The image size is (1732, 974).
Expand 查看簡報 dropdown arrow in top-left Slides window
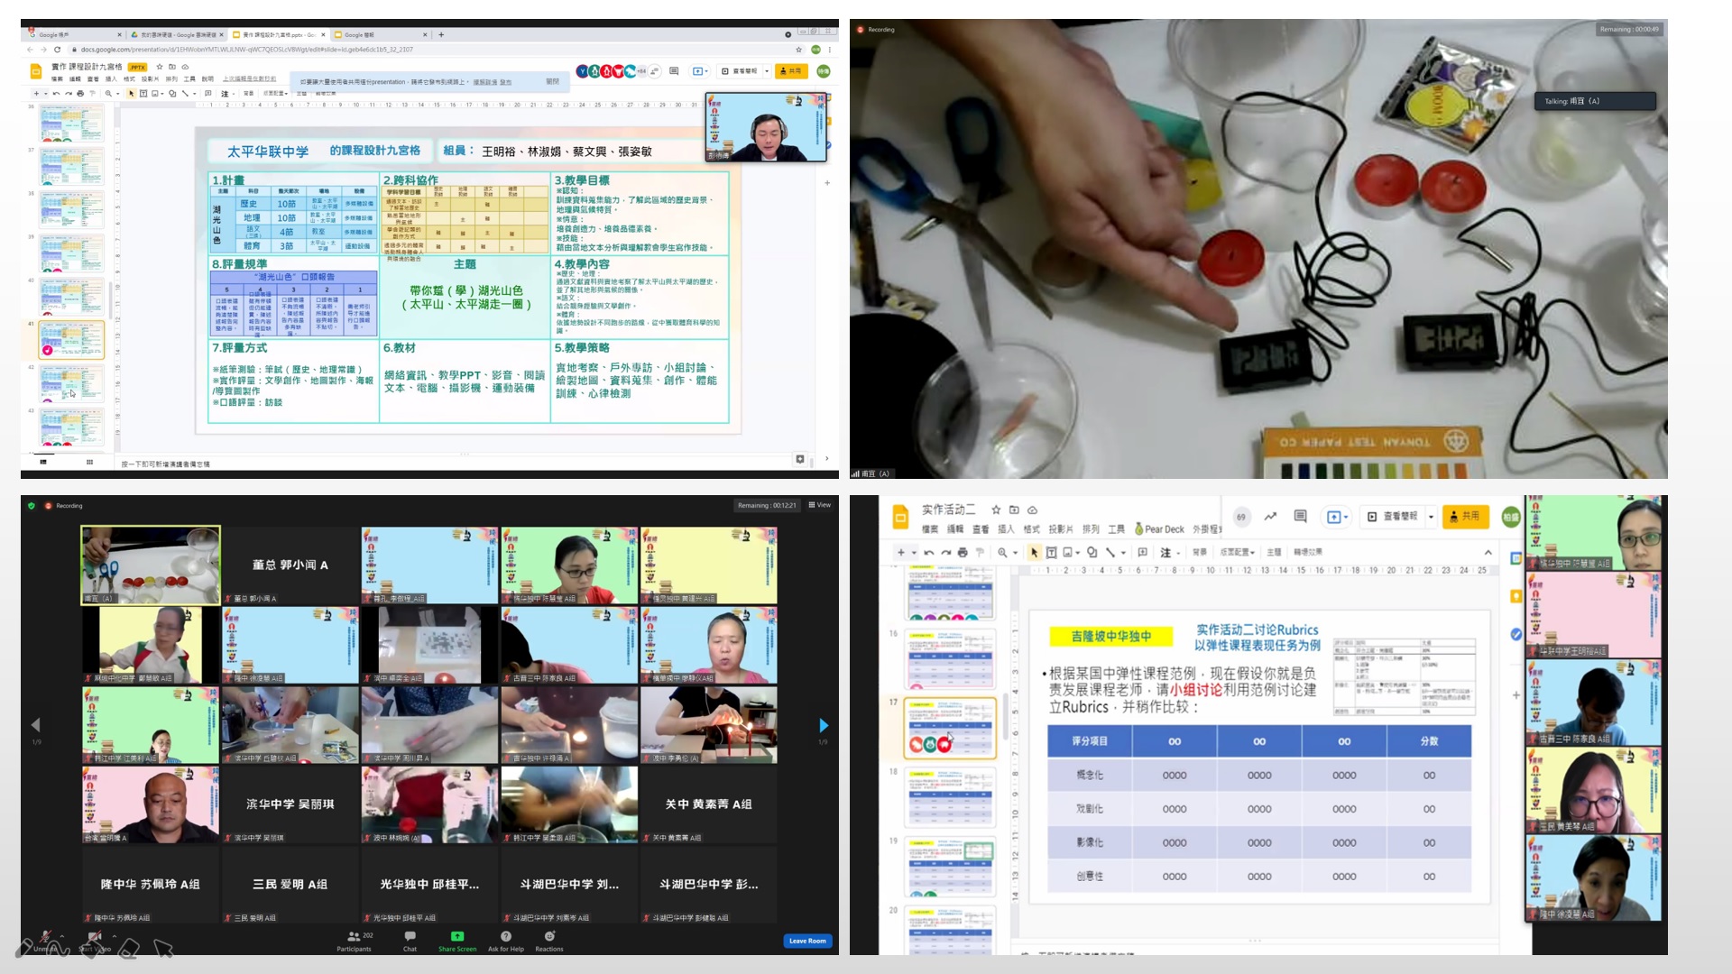point(767,70)
